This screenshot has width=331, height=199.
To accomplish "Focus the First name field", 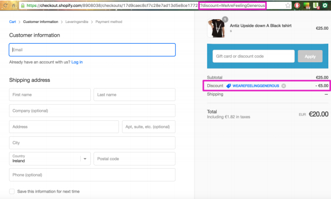I will pos(50,95).
